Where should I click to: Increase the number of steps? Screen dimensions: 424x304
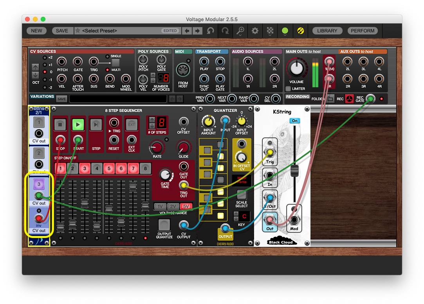152,119
